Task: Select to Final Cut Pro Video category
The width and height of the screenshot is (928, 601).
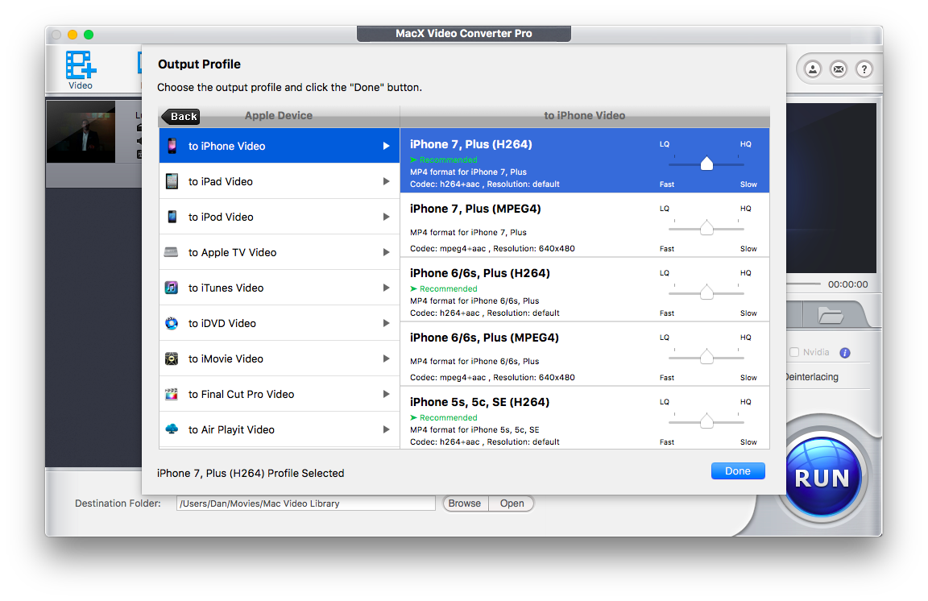Action: 280,394
